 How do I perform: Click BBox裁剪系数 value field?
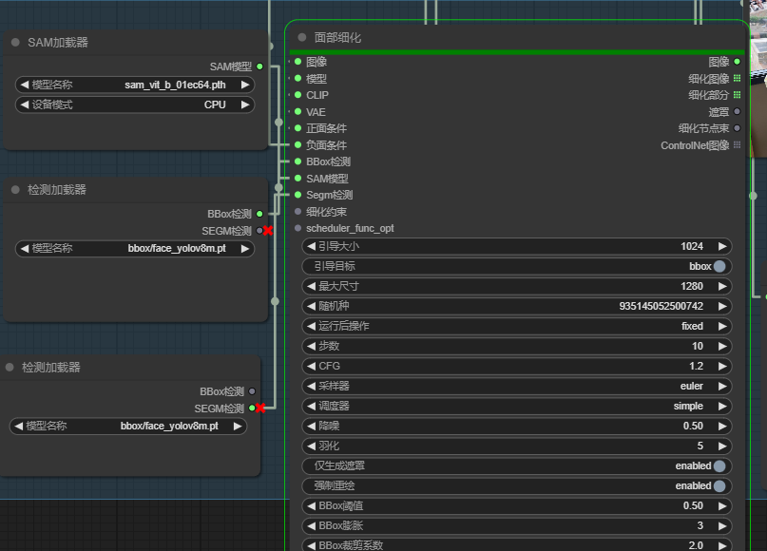point(516,544)
